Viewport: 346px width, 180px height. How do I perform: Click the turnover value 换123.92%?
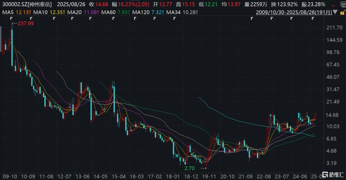[x=284, y=4]
